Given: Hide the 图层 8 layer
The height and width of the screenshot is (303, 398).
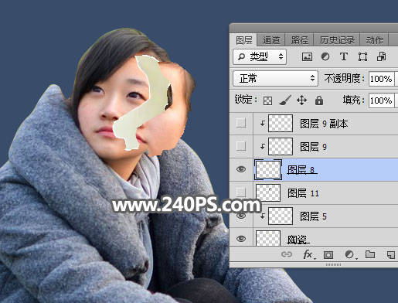Looking at the screenshot, I should coord(241,169).
